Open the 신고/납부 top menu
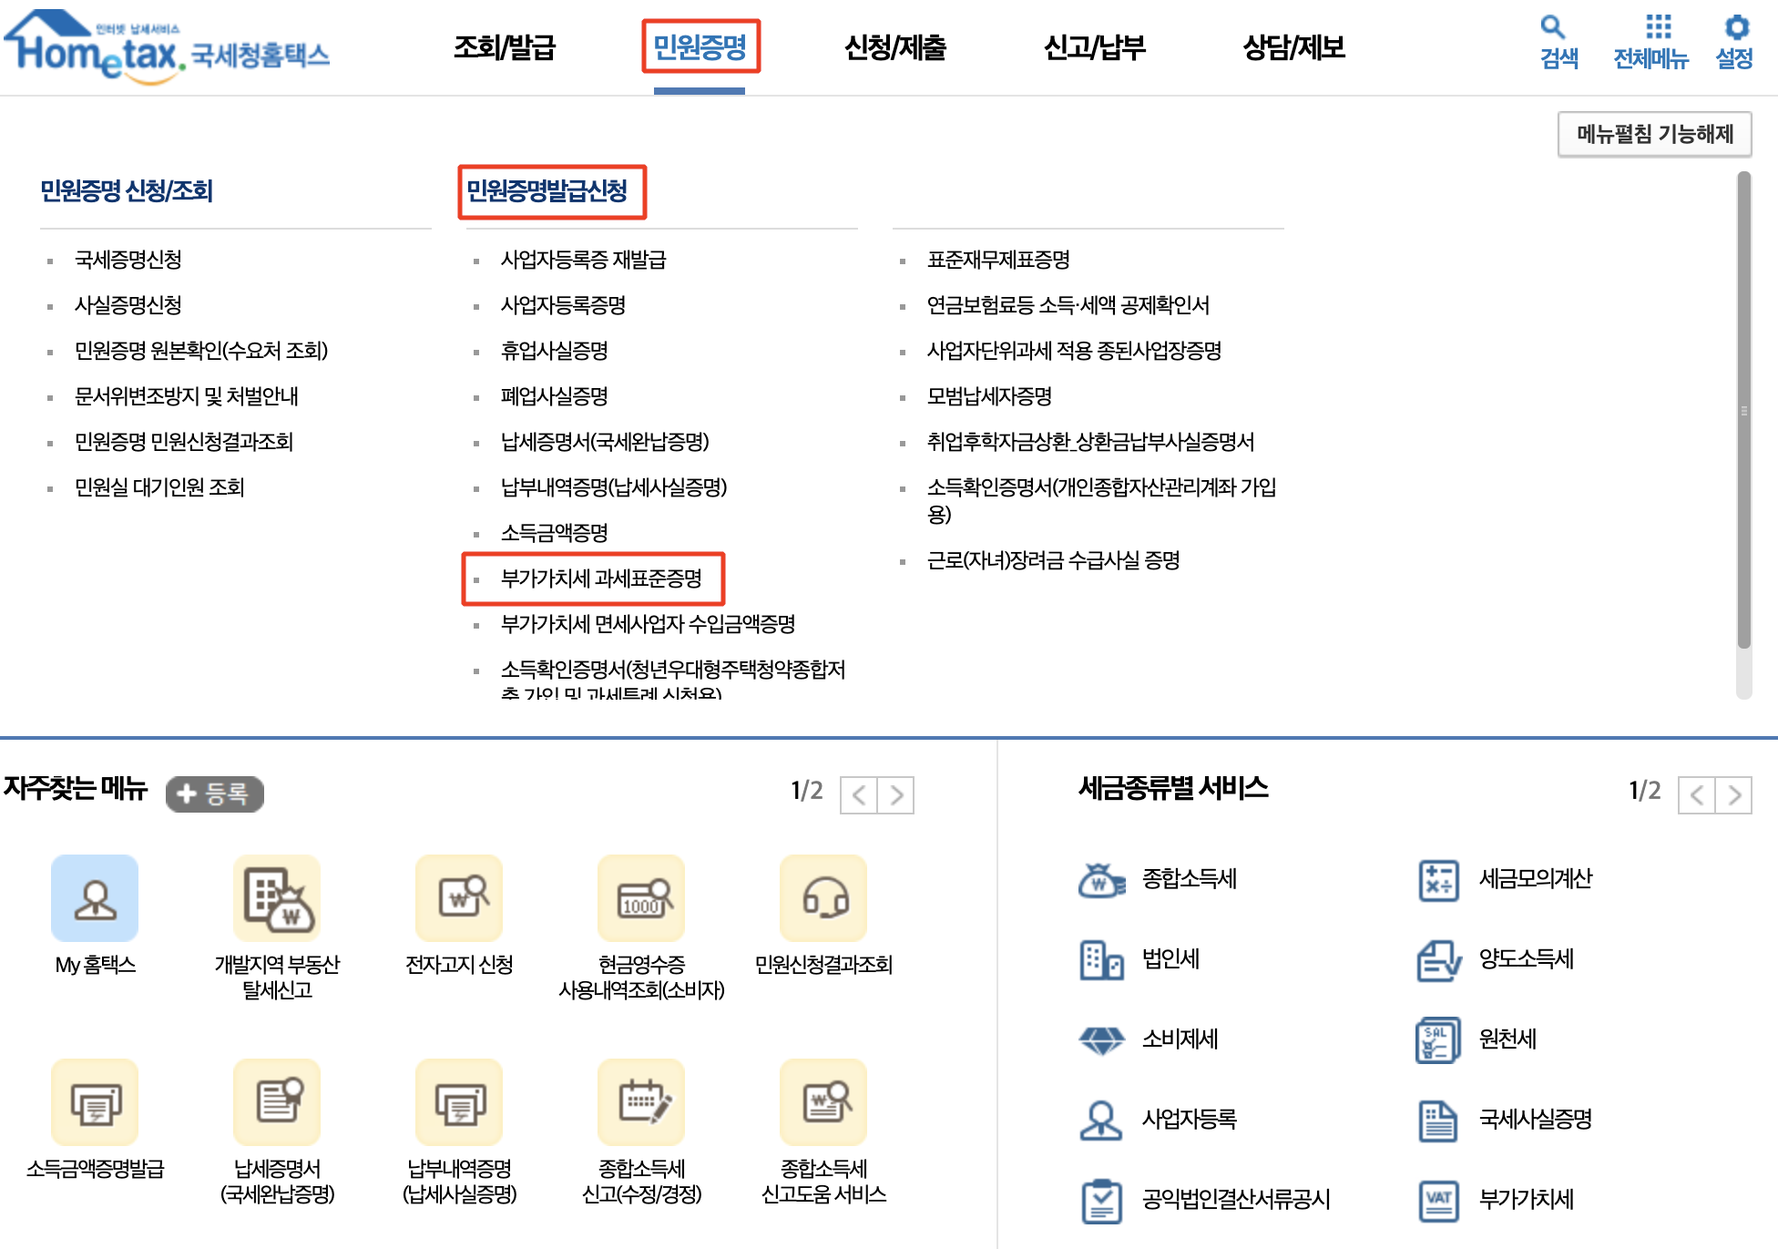This screenshot has width=1778, height=1249. coord(1094,47)
